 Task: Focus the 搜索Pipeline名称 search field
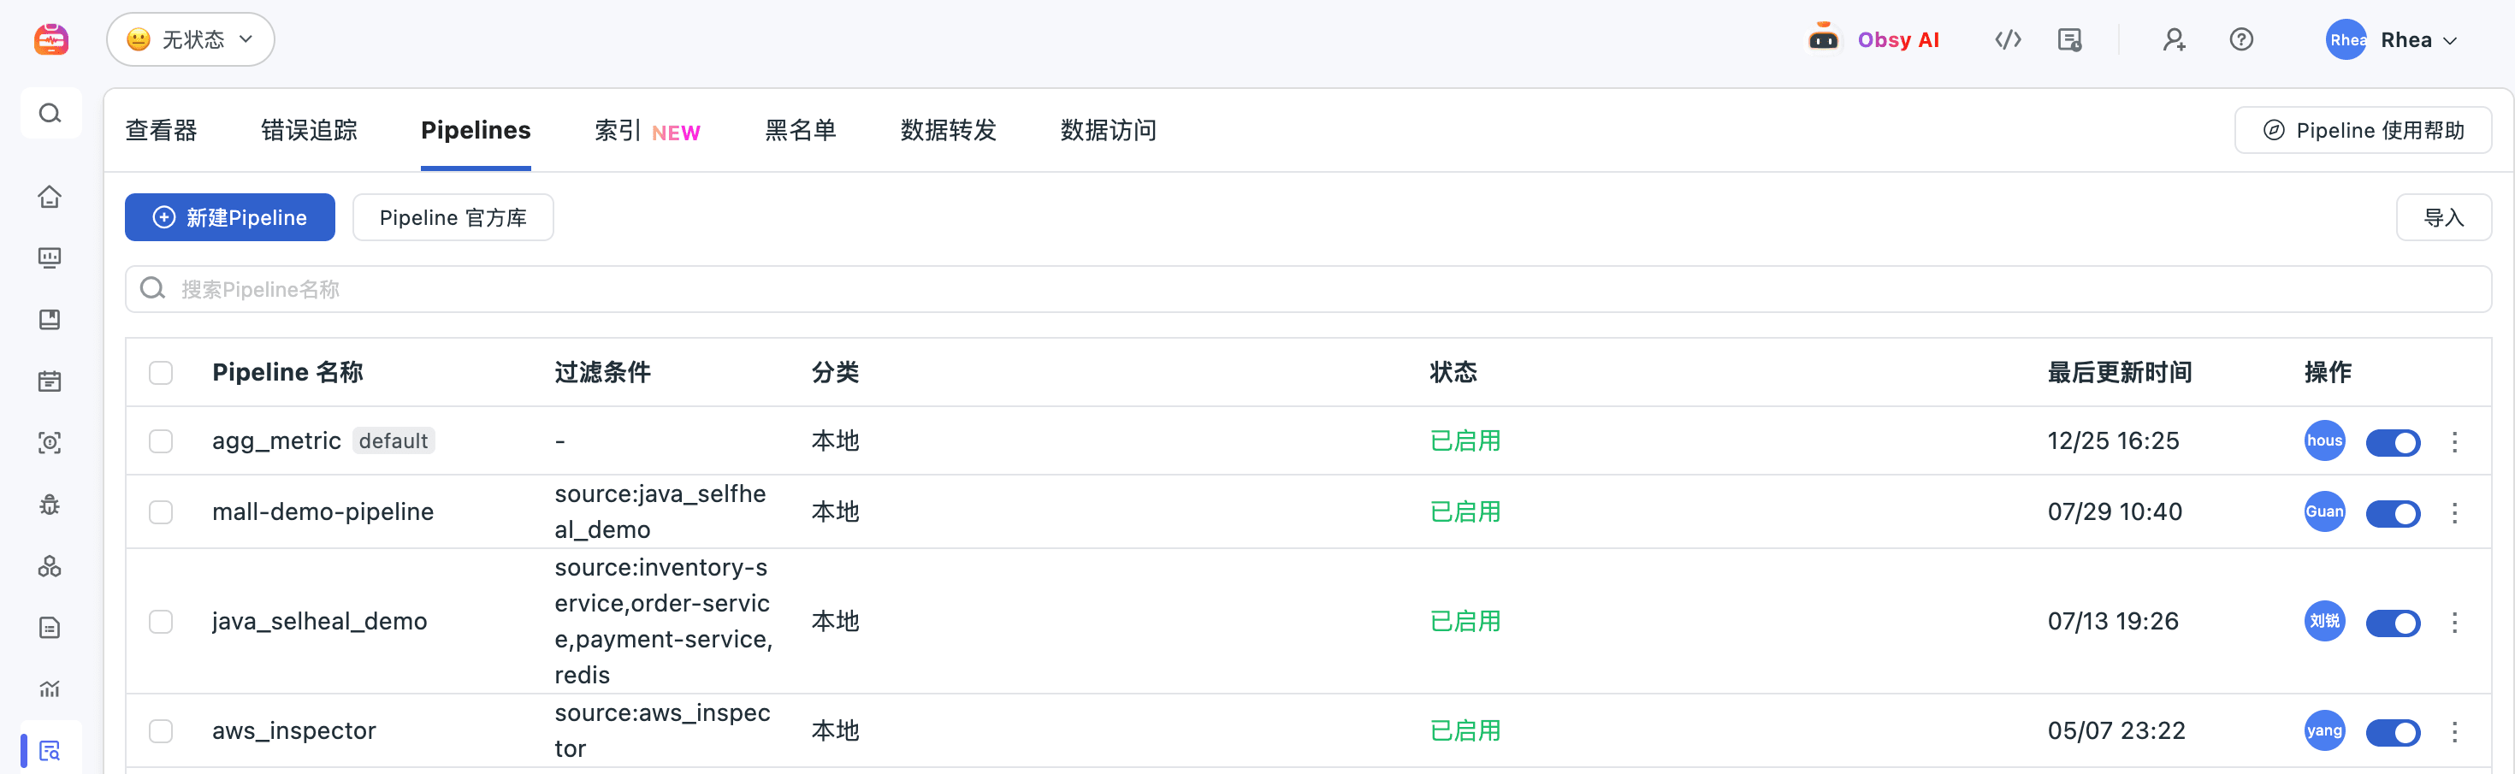click(1308, 289)
